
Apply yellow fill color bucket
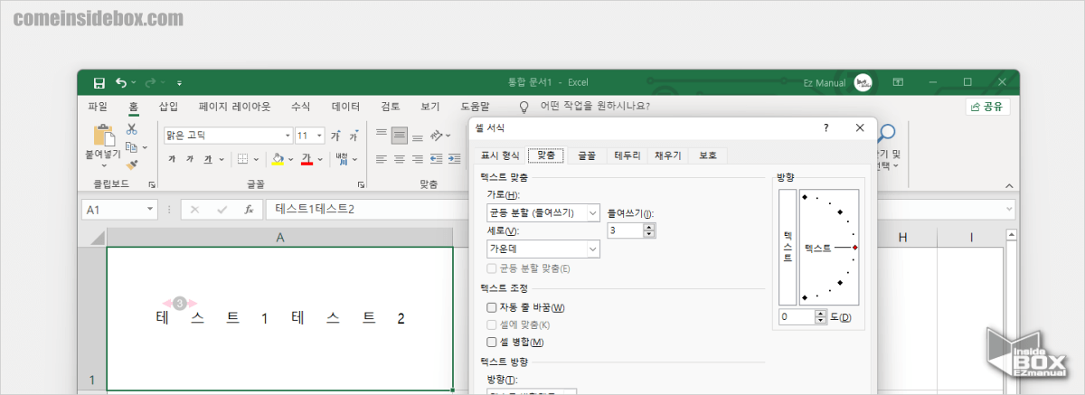(x=278, y=159)
